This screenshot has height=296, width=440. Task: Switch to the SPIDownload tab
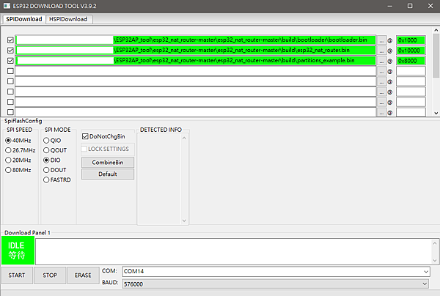[24, 19]
